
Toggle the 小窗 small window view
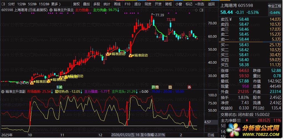tap(178, 4)
